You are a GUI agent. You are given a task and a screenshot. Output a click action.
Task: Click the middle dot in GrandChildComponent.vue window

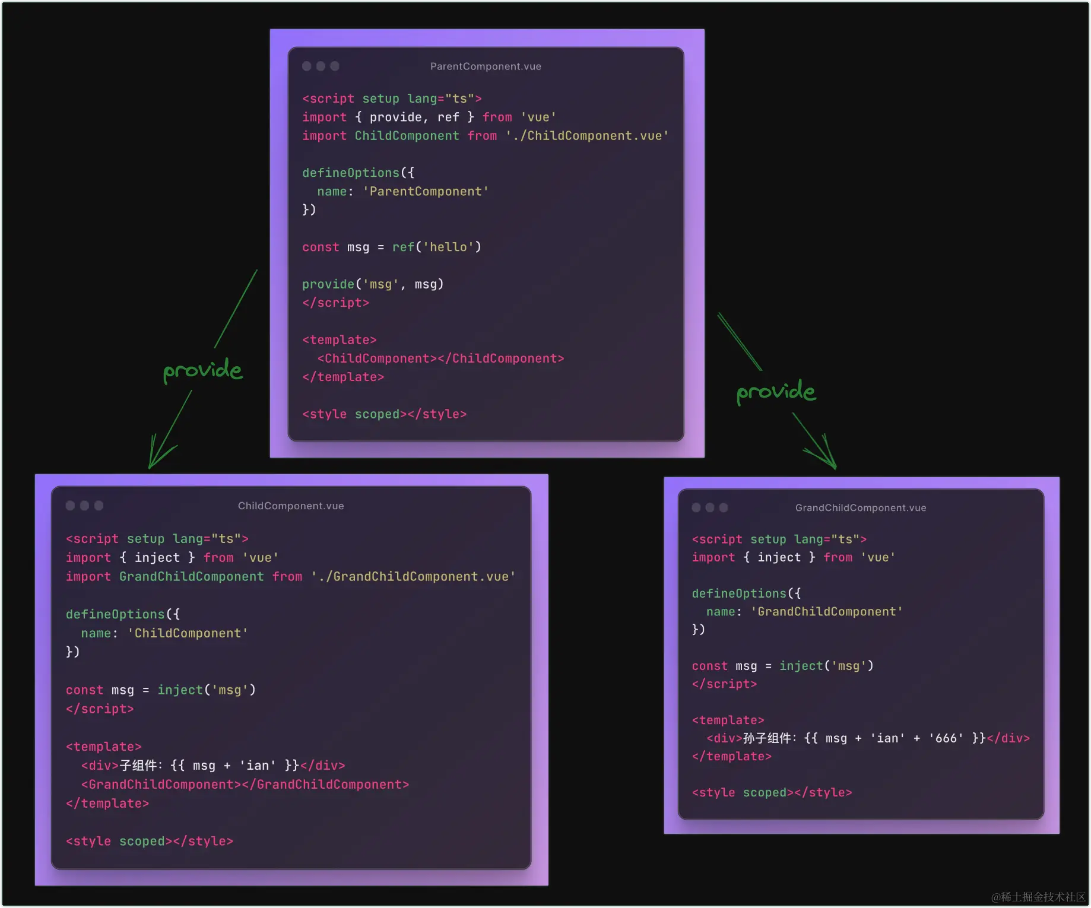pos(710,507)
